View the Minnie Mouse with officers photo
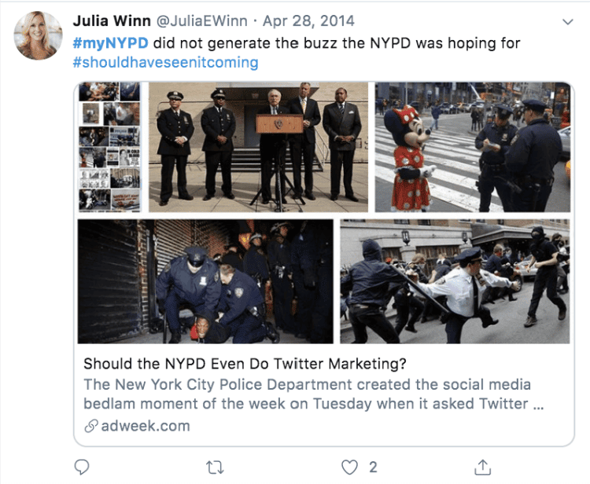Image resolution: width=590 pixels, height=484 pixels. pyautogui.click(x=473, y=147)
